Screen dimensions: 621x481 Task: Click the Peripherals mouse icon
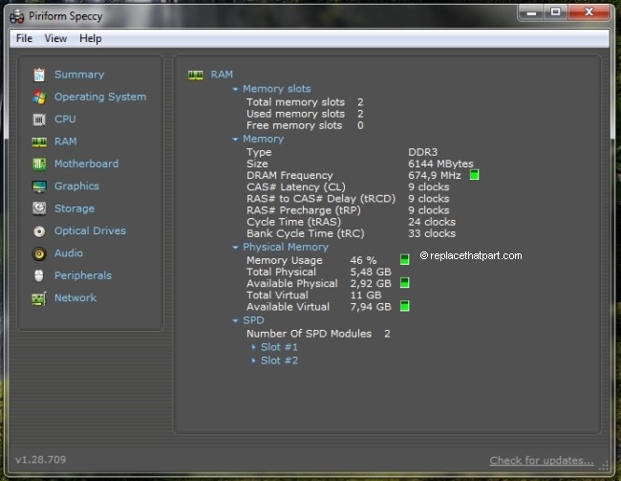coord(39,275)
